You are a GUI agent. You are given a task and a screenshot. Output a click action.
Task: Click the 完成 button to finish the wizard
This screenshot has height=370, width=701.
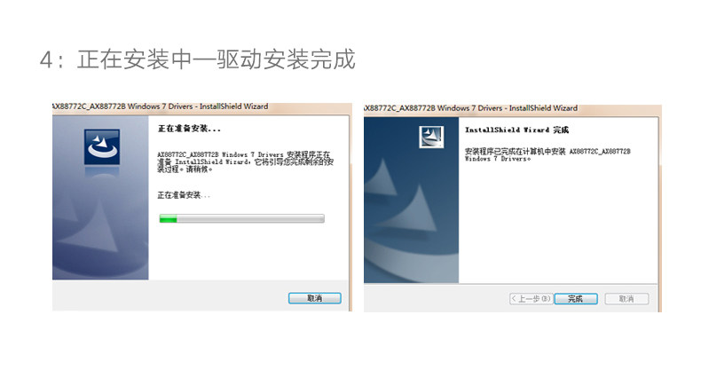(576, 298)
